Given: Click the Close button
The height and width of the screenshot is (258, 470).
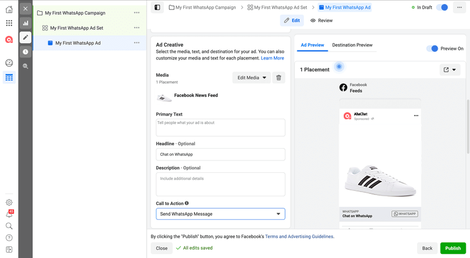Looking at the screenshot, I should pos(162,248).
